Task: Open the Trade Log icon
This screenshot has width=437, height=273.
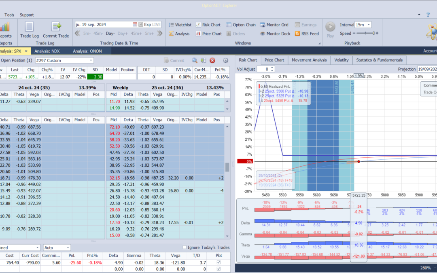Action: 29,27
